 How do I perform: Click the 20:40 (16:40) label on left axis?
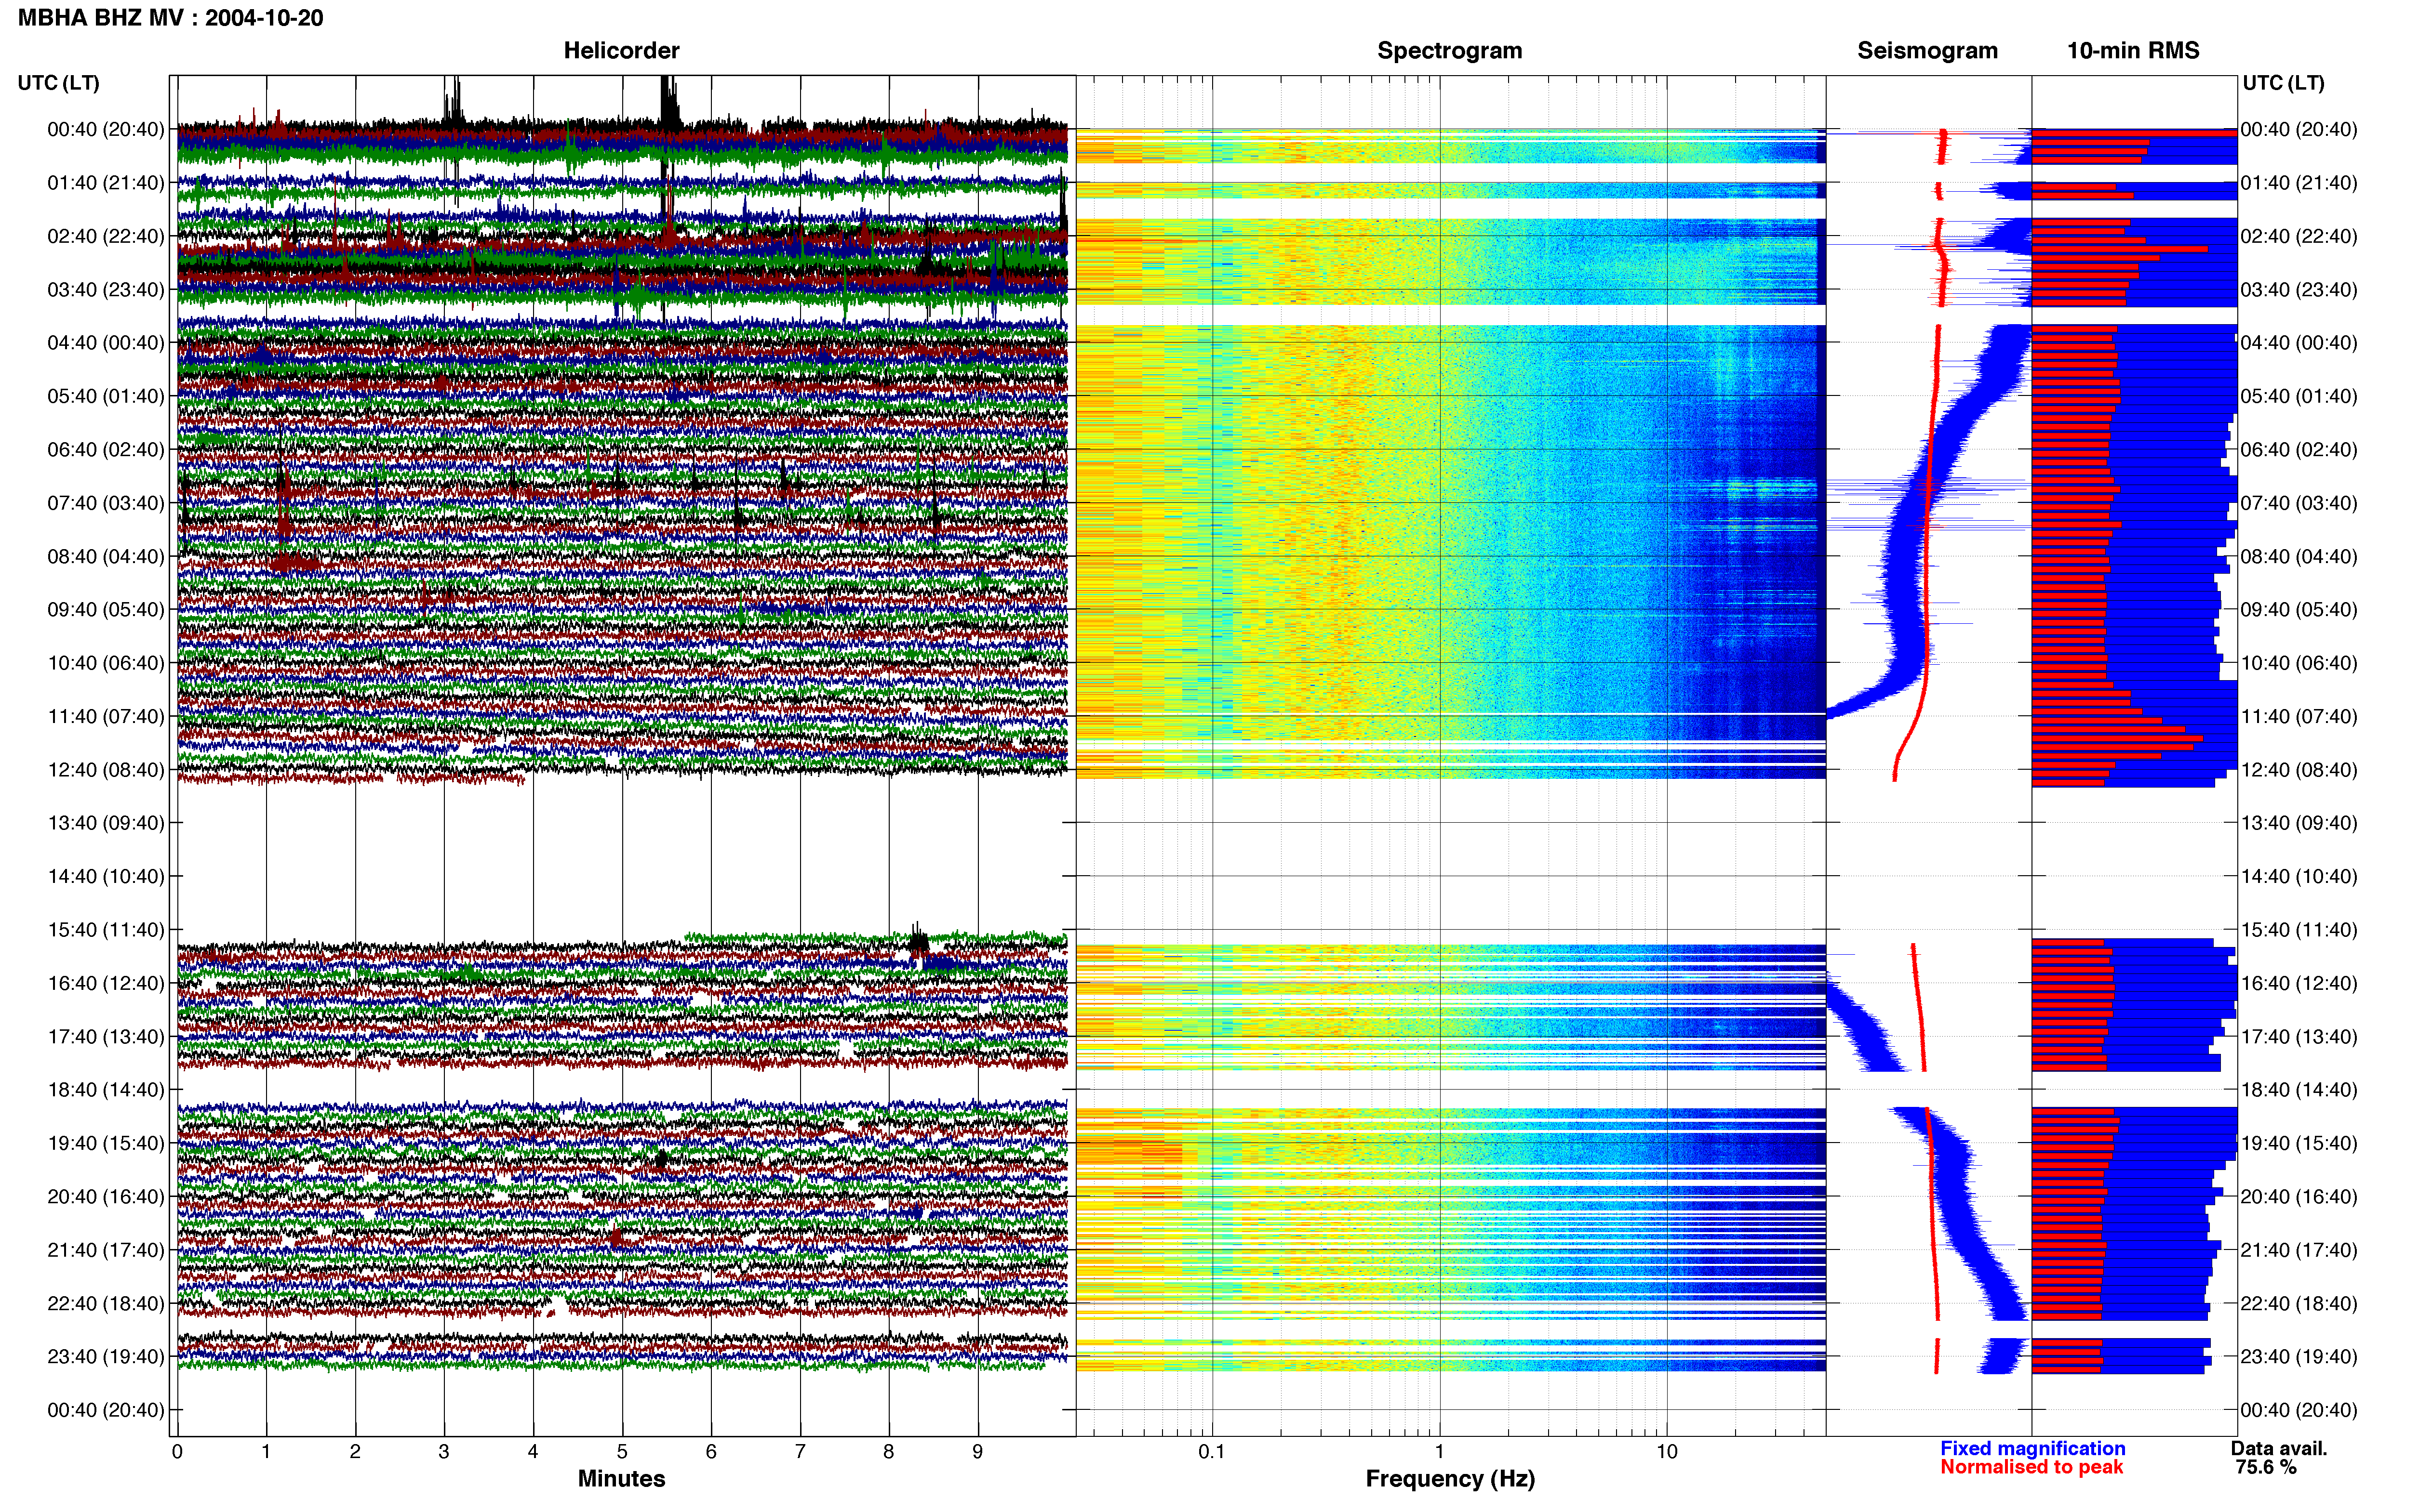105,1196
